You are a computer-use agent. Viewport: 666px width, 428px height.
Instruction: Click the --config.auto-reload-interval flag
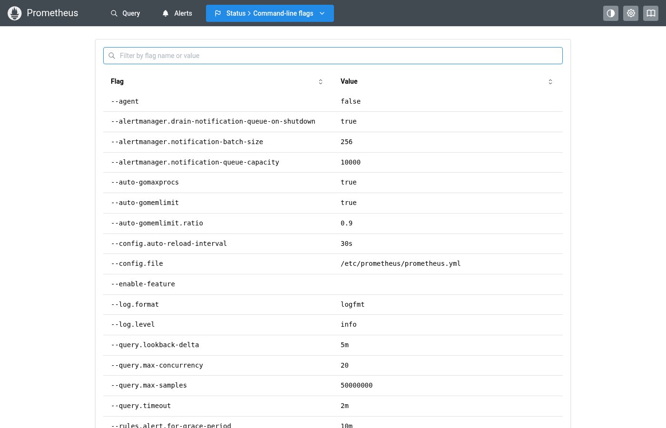tap(169, 243)
